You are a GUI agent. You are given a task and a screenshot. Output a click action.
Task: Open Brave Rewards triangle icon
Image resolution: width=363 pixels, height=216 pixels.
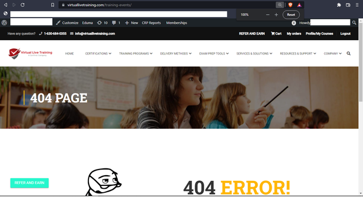click(x=299, y=5)
